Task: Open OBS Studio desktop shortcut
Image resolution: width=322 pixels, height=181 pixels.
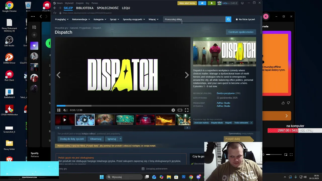Action: [x=9, y=41]
